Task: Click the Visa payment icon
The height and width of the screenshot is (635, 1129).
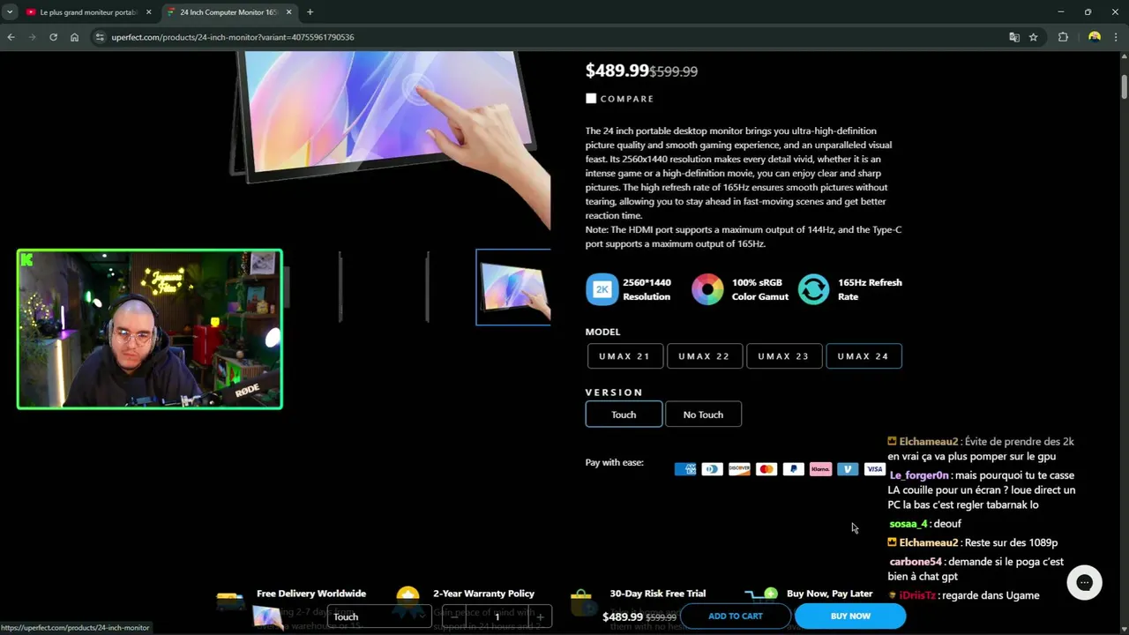Action: pyautogui.click(x=874, y=469)
